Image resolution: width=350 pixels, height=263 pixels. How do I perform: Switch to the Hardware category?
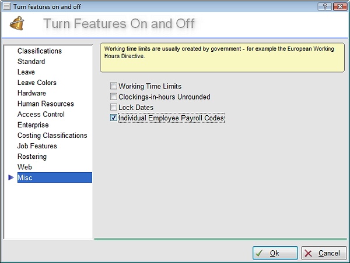[x=32, y=93]
